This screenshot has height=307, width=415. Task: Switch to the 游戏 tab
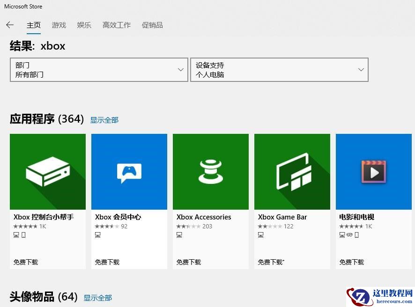[x=59, y=25]
